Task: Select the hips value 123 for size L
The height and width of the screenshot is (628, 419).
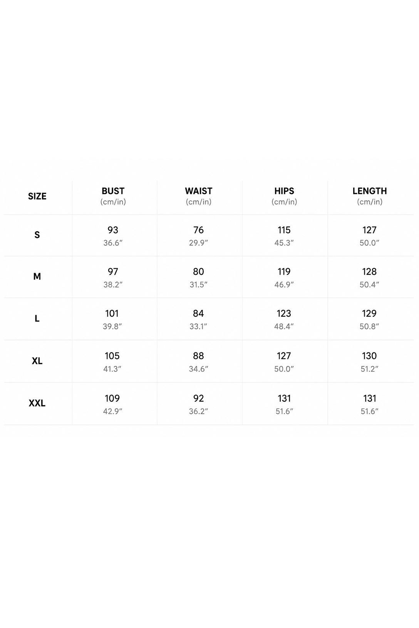Action: click(284, 314)
